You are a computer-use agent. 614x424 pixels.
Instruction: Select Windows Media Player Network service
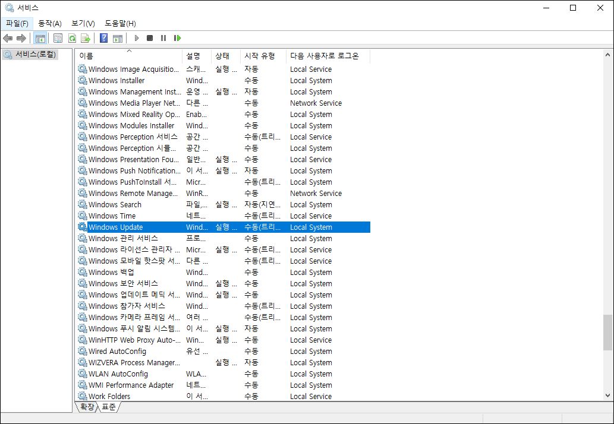point(223,103)
